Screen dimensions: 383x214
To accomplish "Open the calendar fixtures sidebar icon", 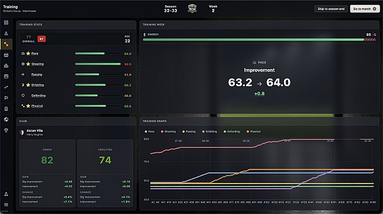I will 6,55.
